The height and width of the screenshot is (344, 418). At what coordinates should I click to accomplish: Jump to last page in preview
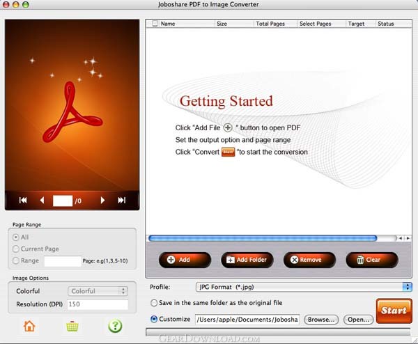coord(121,200)
